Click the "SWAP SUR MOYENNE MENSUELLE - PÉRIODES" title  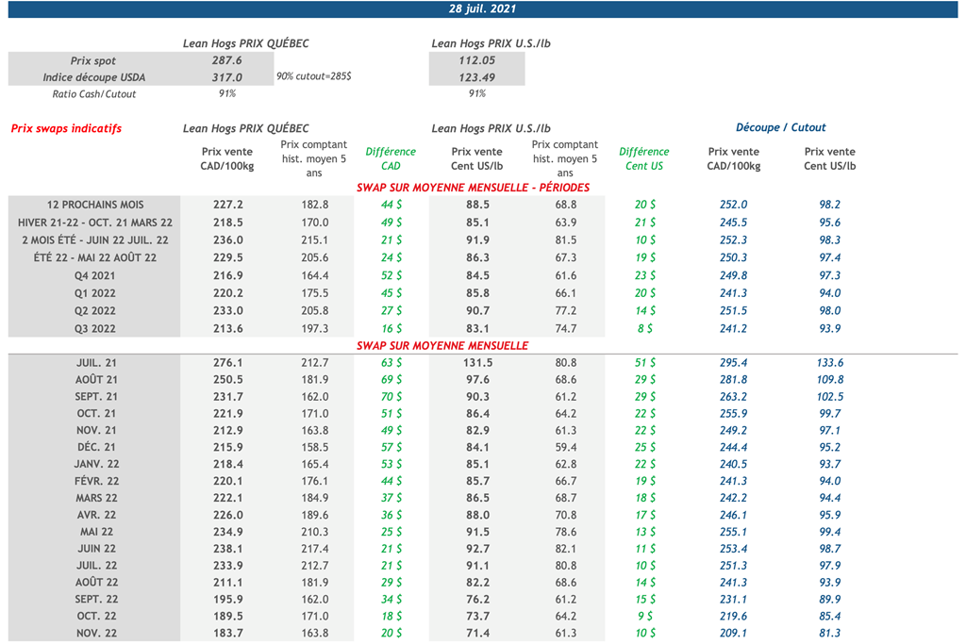473,188
